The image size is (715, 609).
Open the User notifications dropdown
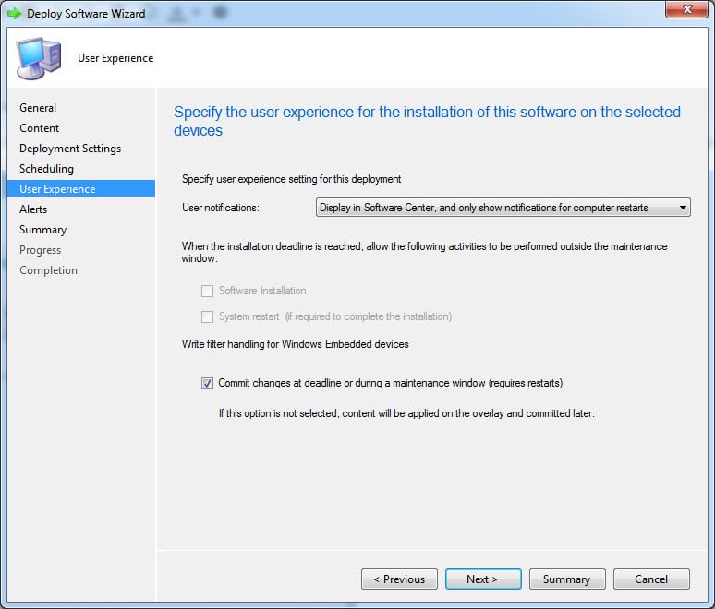pos(503,208)
